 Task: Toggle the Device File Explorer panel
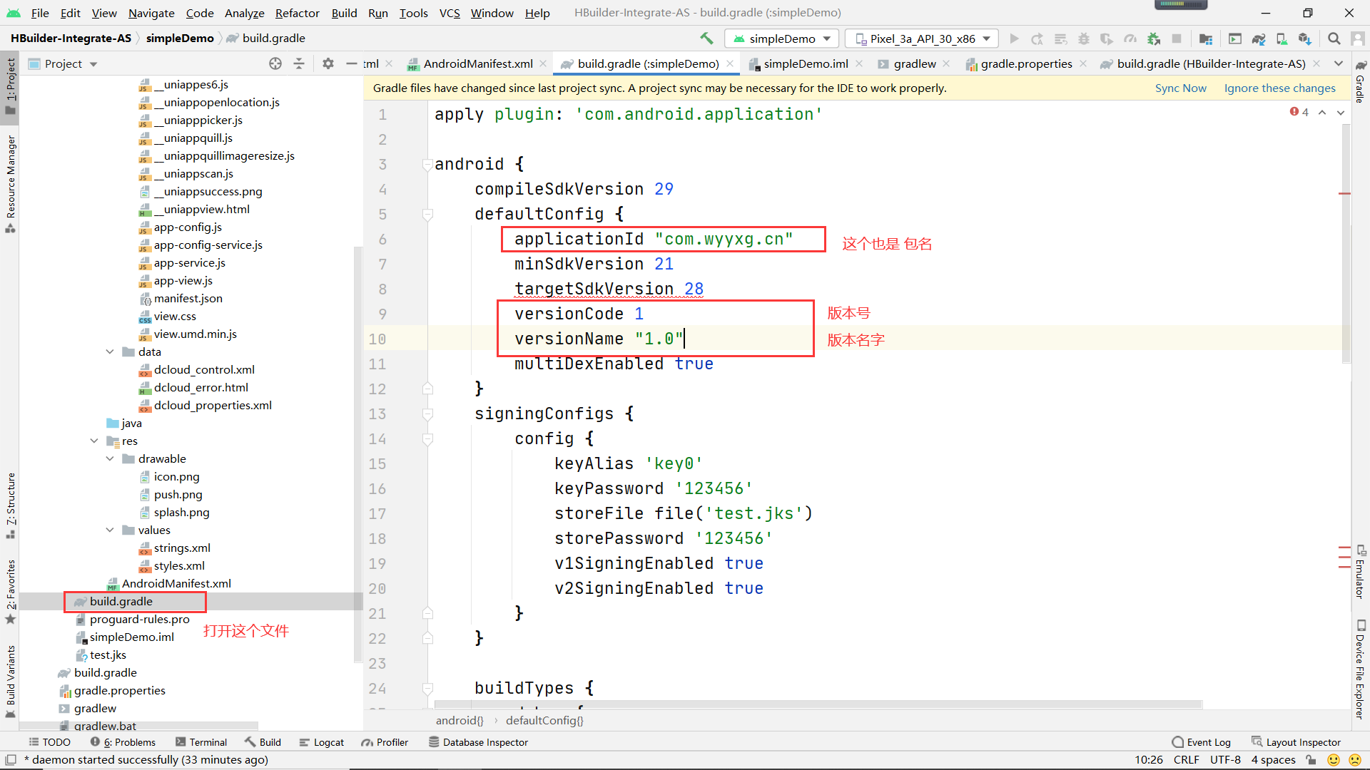pyautogui.click(x=1361, y=670)
